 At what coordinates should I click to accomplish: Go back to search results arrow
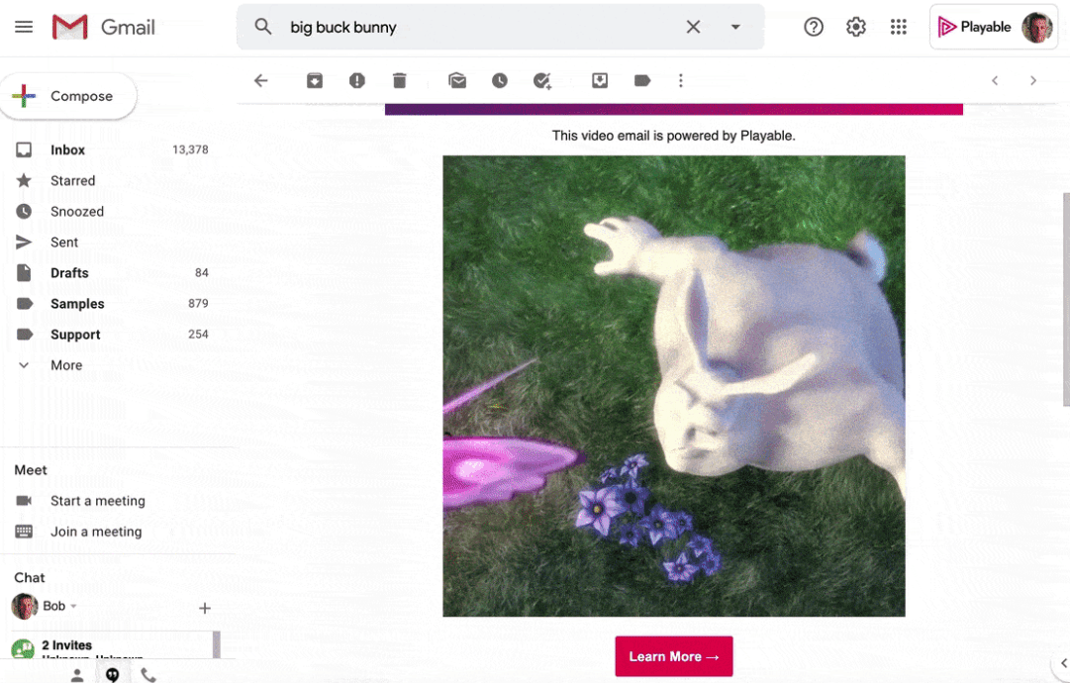click(x=260, y=80)
